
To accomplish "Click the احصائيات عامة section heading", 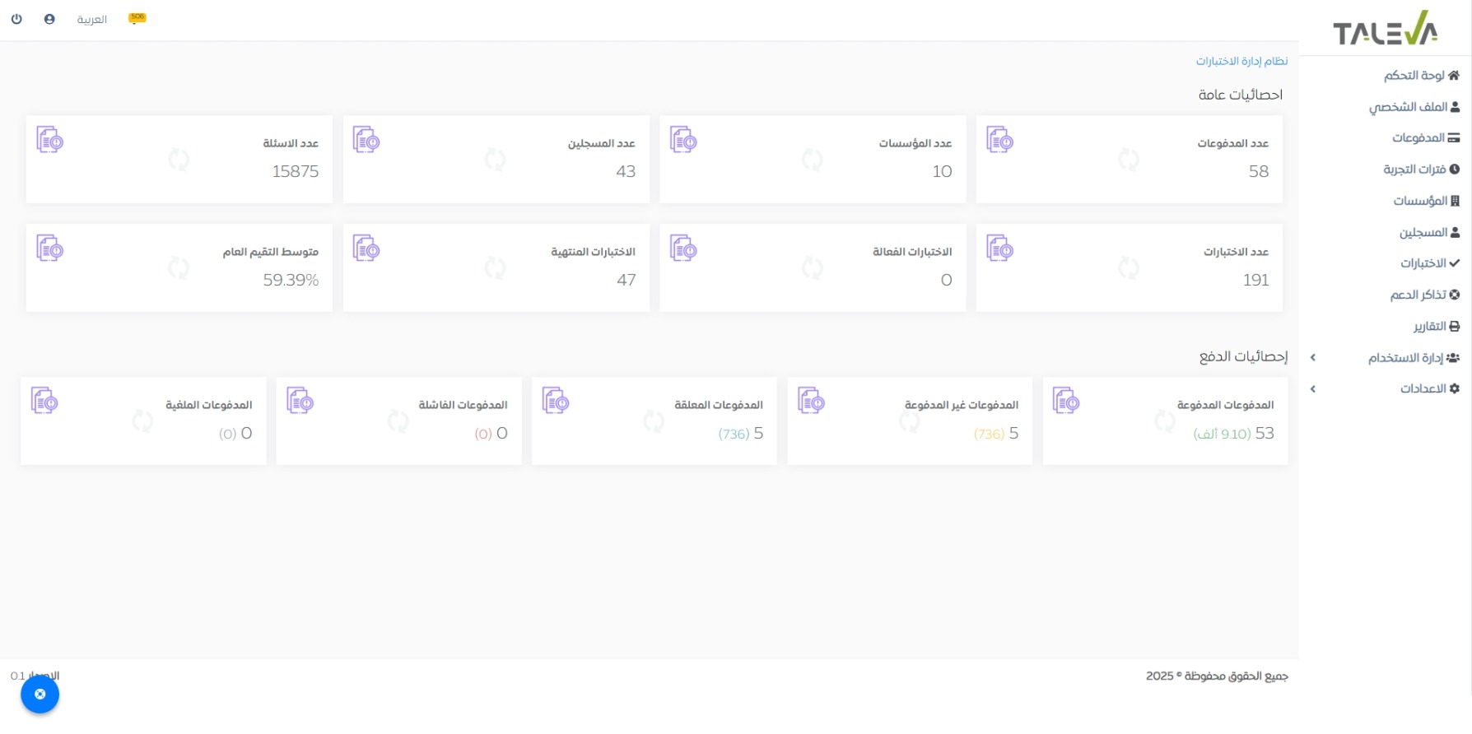I will 1241,95.
